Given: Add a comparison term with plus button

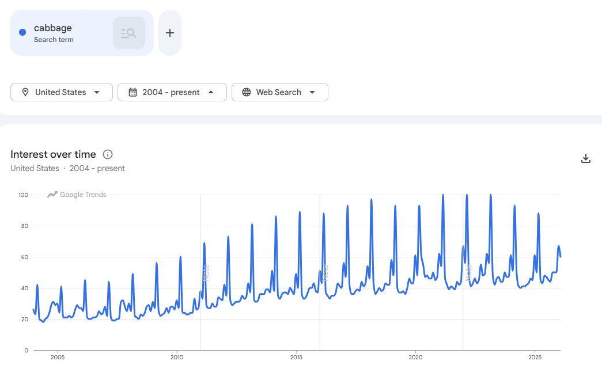Looking at the screenshot, I should (170, 33).
